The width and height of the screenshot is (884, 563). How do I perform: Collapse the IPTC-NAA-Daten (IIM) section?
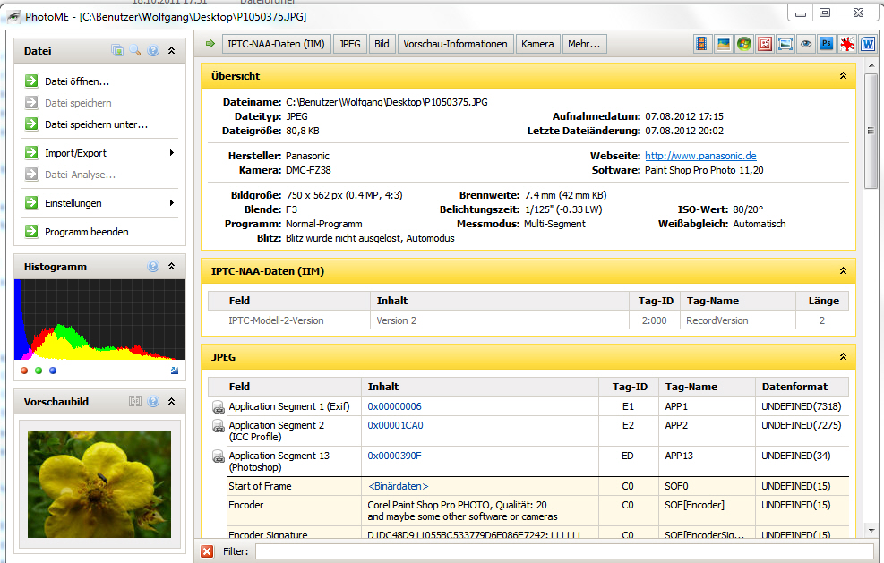[x=843, y=271]
